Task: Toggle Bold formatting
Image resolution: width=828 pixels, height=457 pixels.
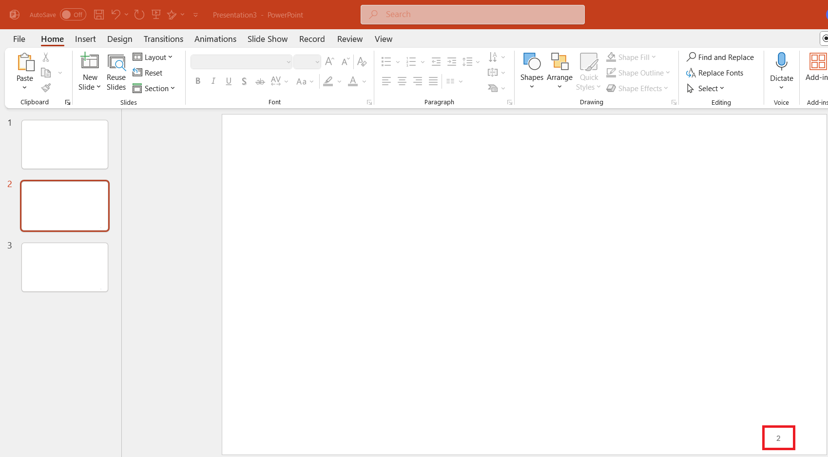Action: [x=198, y=81]
